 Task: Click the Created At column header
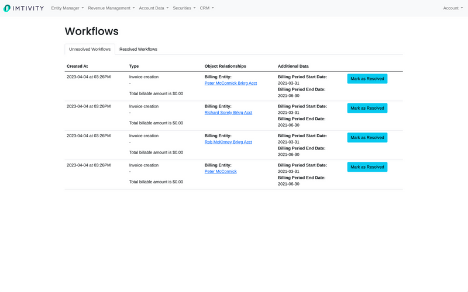(x=77, y=67)
